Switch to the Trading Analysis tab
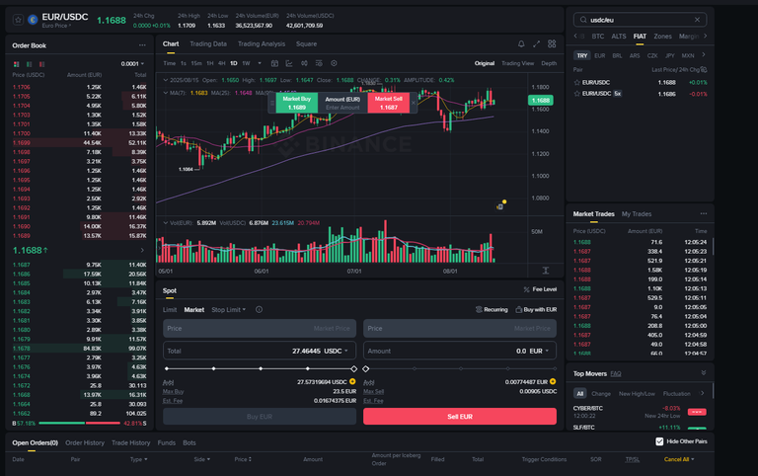 point(262,44)
